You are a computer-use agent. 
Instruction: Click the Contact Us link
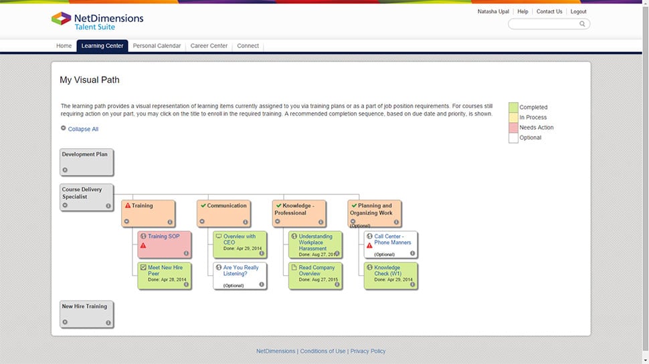tap(549, 11)
